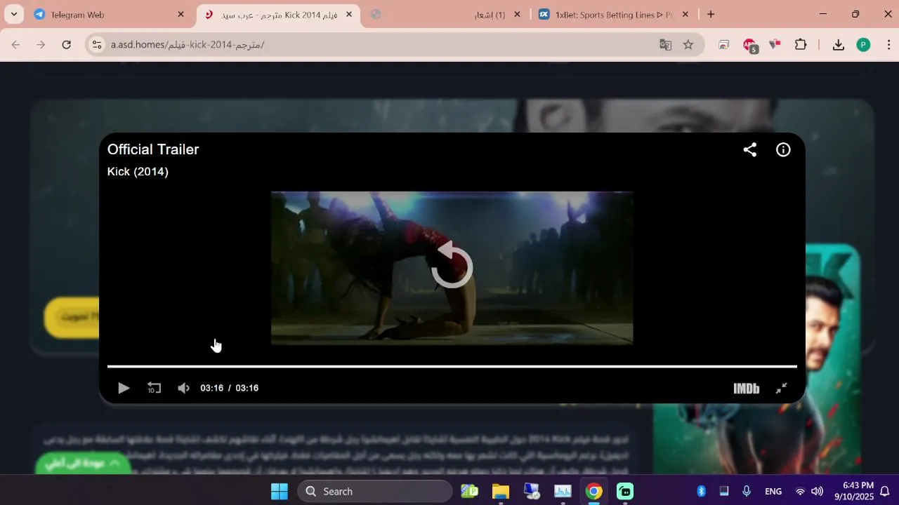Reload the current page
The image size is (899, 505).
[x=66, y=45]
